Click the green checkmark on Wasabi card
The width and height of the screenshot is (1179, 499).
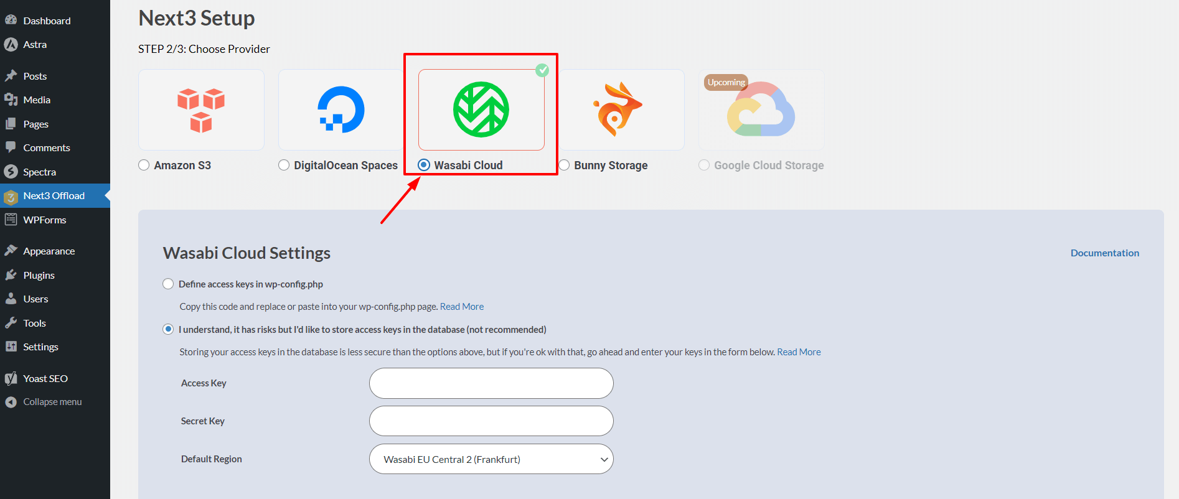tap(542, 70)
